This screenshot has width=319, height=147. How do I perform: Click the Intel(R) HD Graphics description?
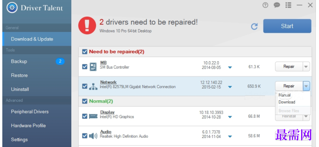click(117, 117)
